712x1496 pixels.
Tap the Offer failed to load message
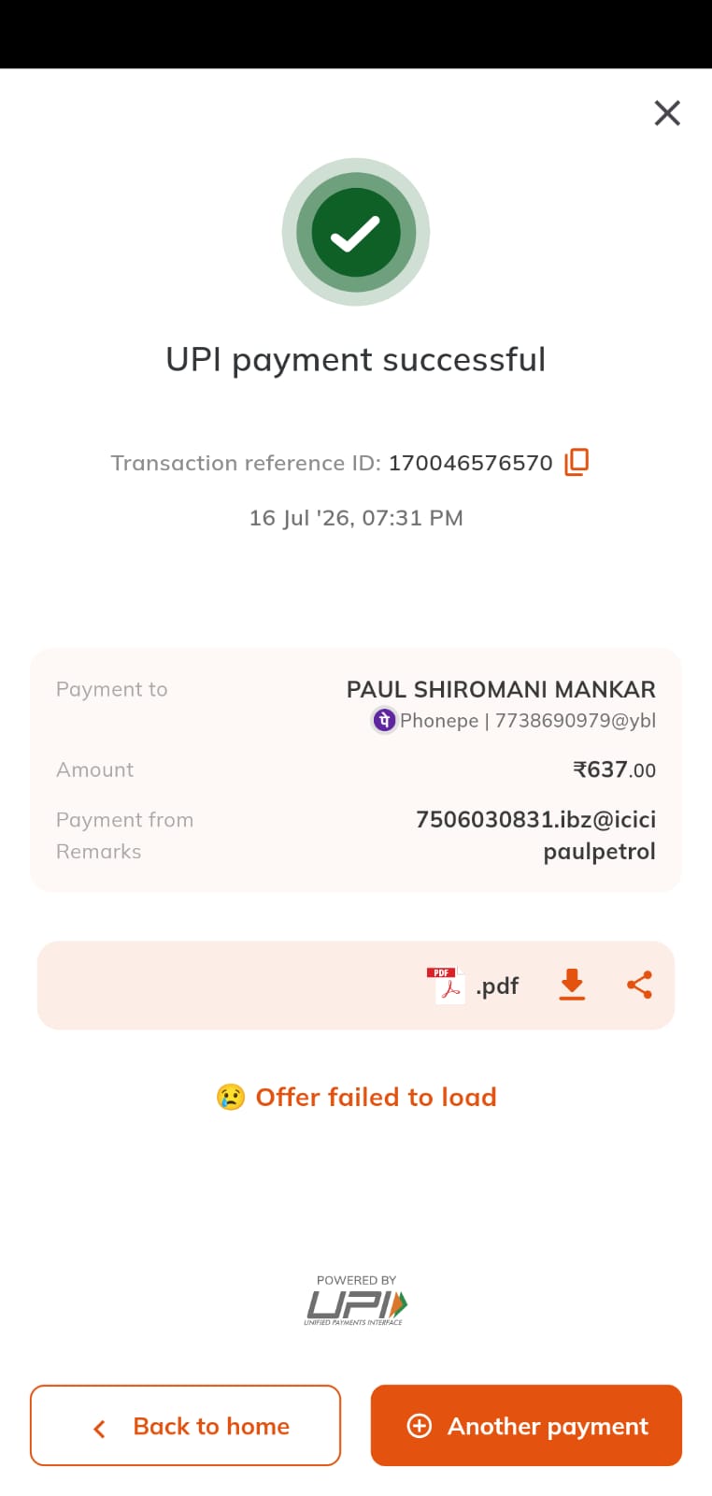pyautogui.click(x=376, y=1097)
